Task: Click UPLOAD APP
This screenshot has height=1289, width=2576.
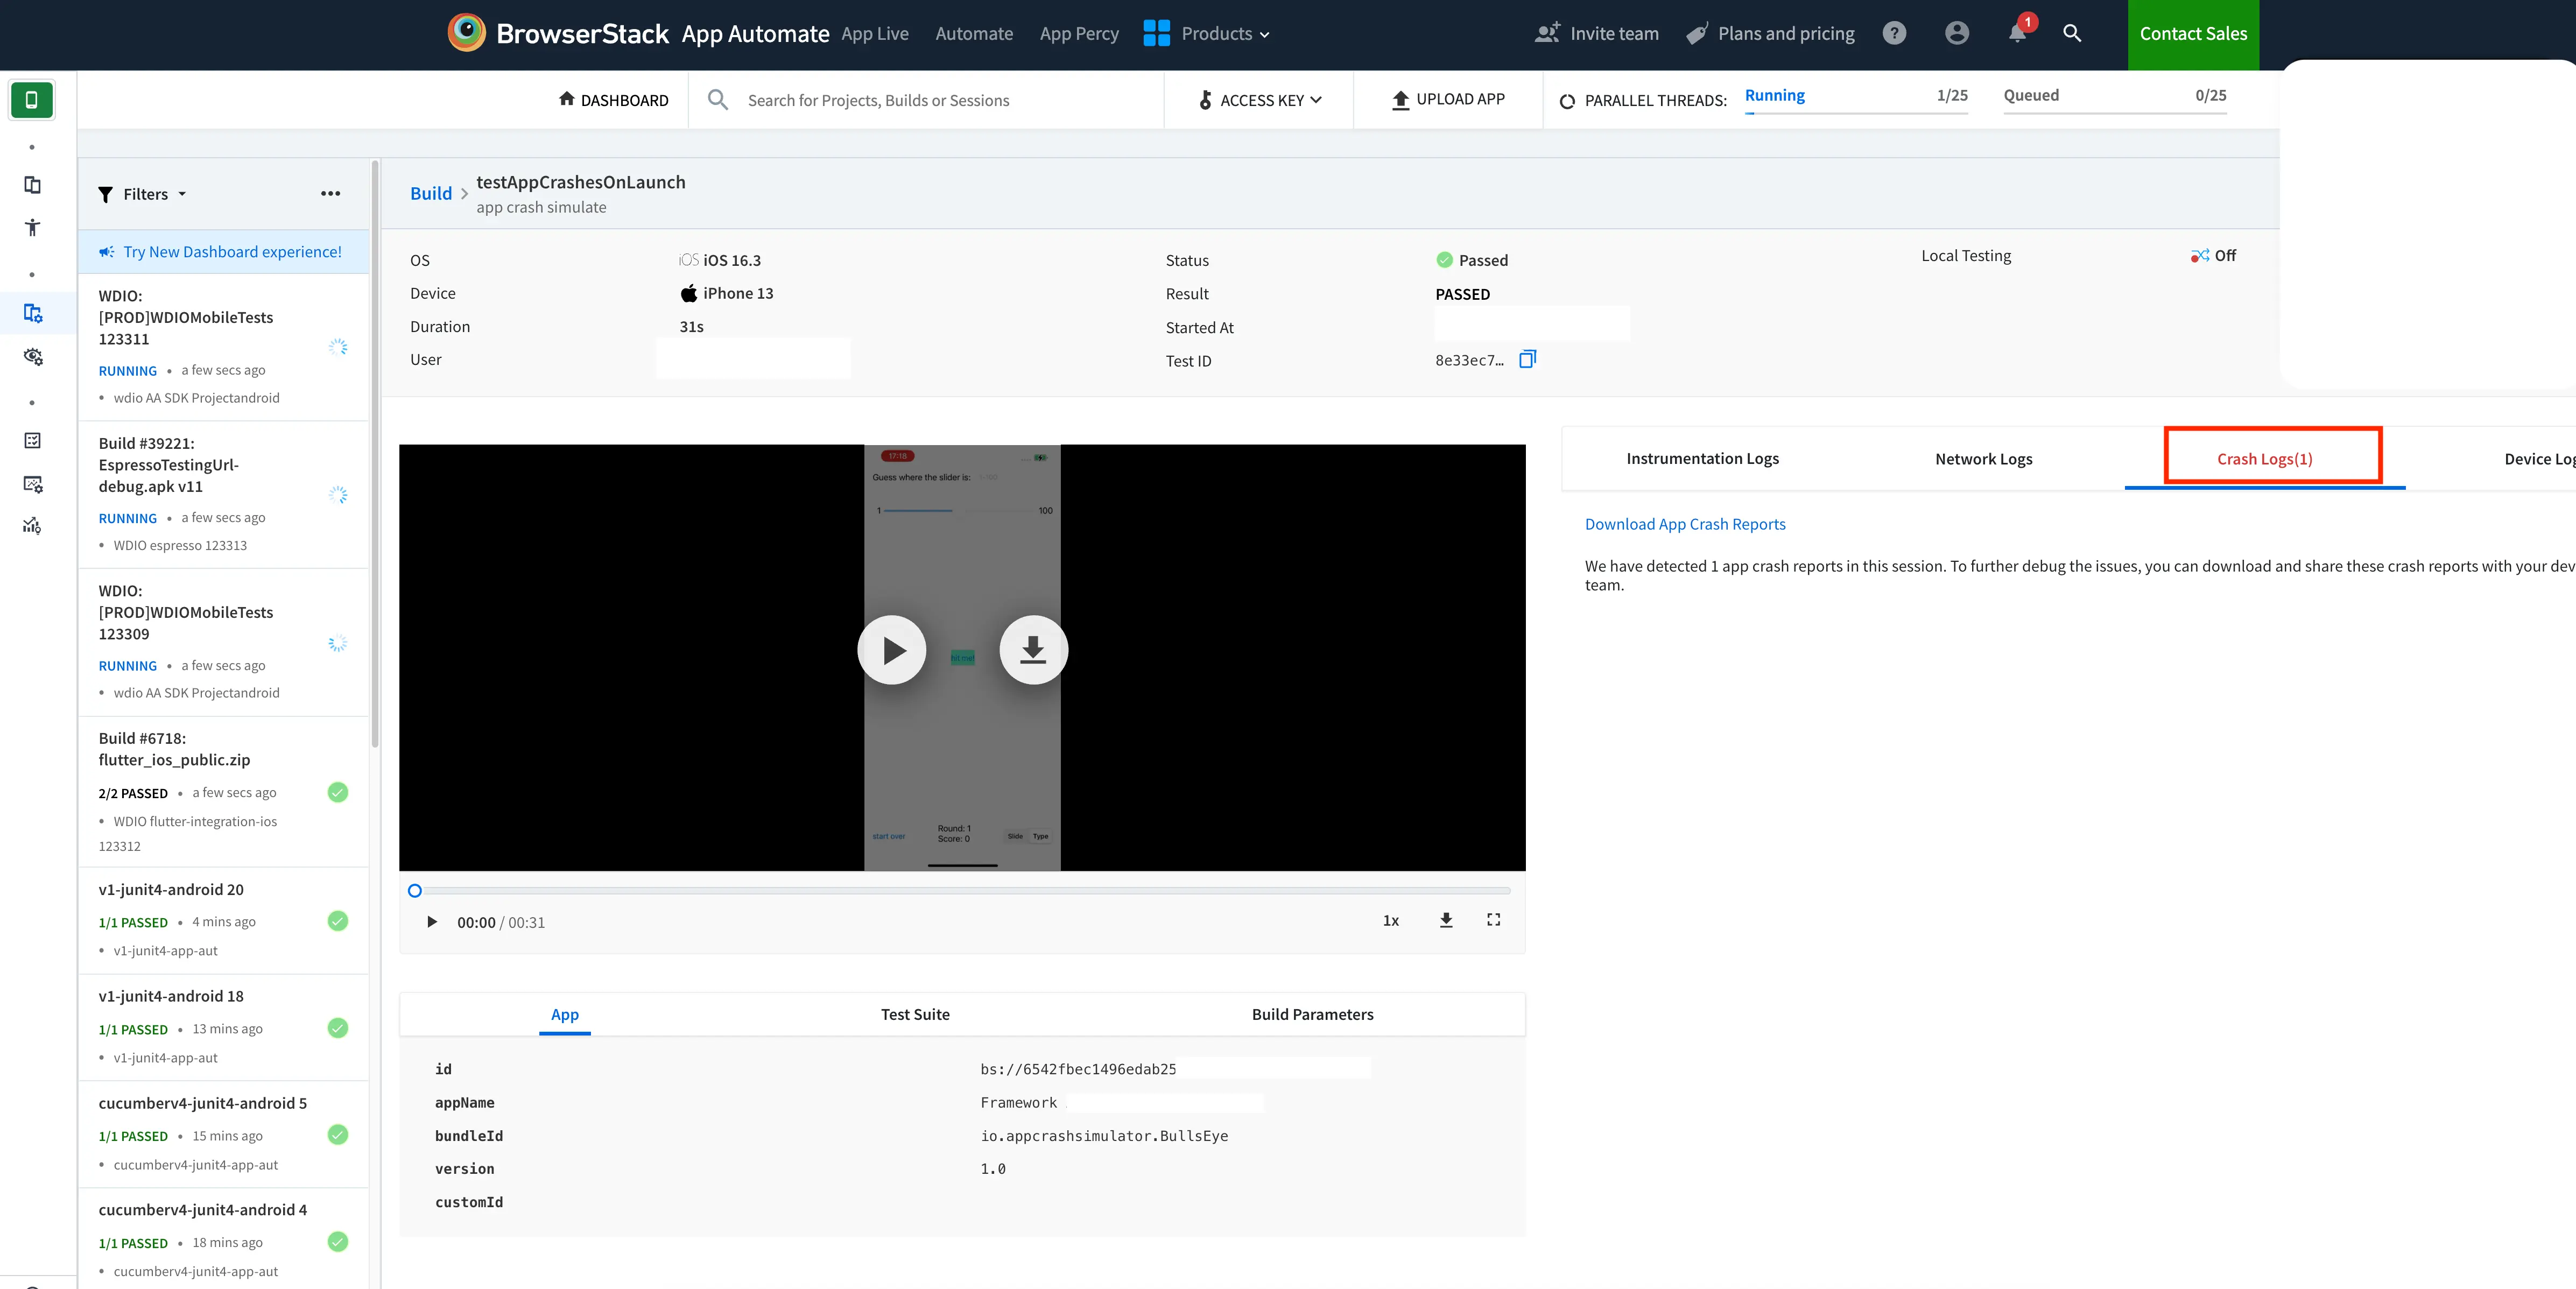Action: click(1448, 99)
